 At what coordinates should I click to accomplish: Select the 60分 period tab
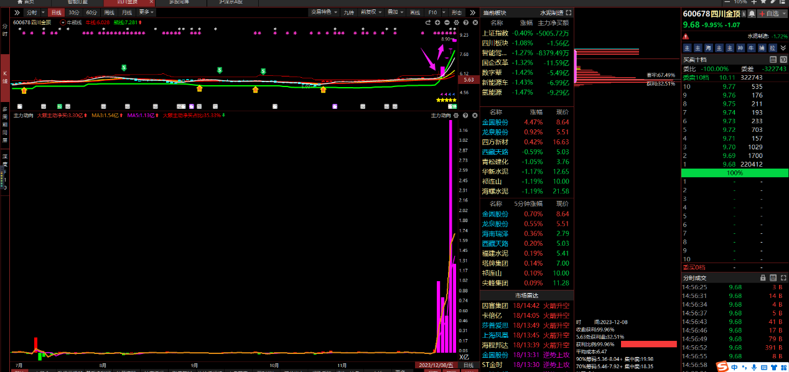pos(91,12)
